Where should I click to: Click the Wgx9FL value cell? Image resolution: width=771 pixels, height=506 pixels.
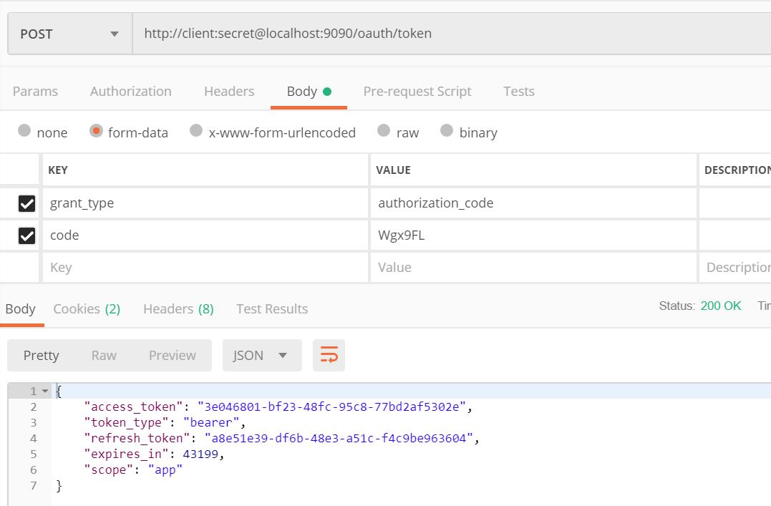point(533,235)
